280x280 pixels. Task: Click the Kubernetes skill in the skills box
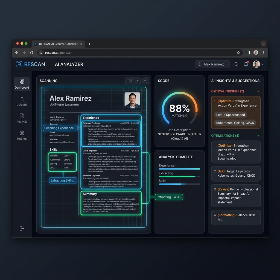point(55,160)
